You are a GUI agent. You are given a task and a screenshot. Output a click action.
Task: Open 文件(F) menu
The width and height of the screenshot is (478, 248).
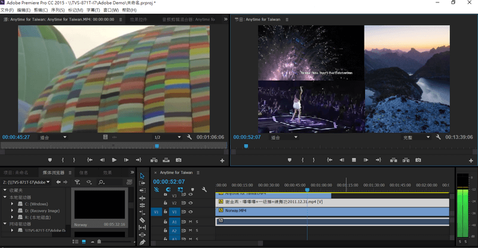tap(7, 10)
